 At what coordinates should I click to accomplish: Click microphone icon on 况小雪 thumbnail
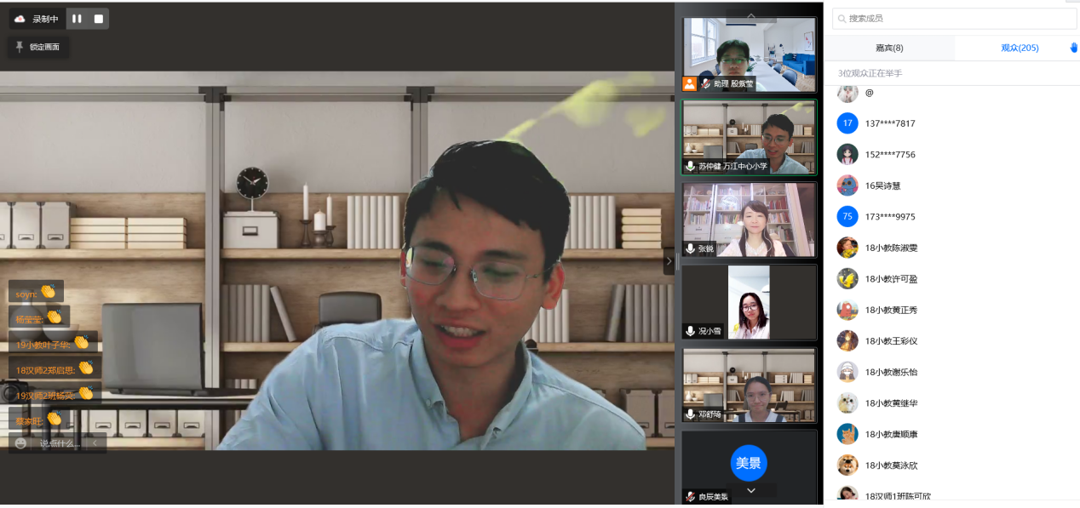[690, 331]
